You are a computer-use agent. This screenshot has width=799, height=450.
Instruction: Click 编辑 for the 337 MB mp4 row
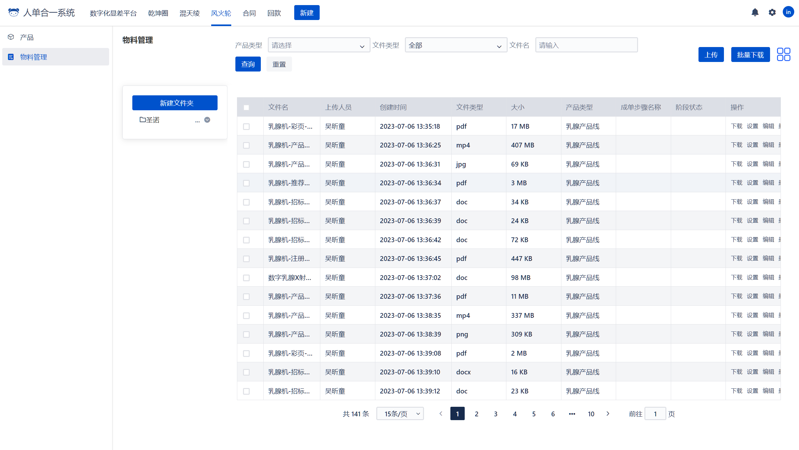[768, 315]
